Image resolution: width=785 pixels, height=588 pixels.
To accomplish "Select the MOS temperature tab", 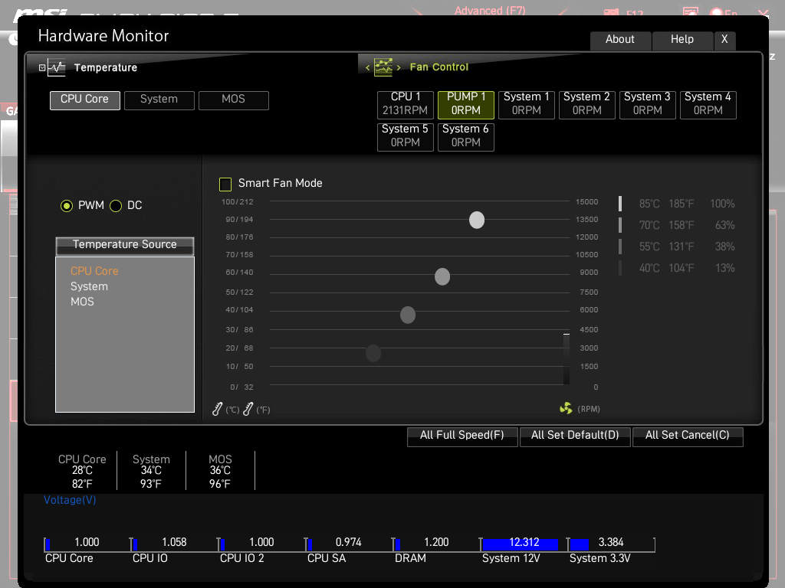I will [234, 100].
